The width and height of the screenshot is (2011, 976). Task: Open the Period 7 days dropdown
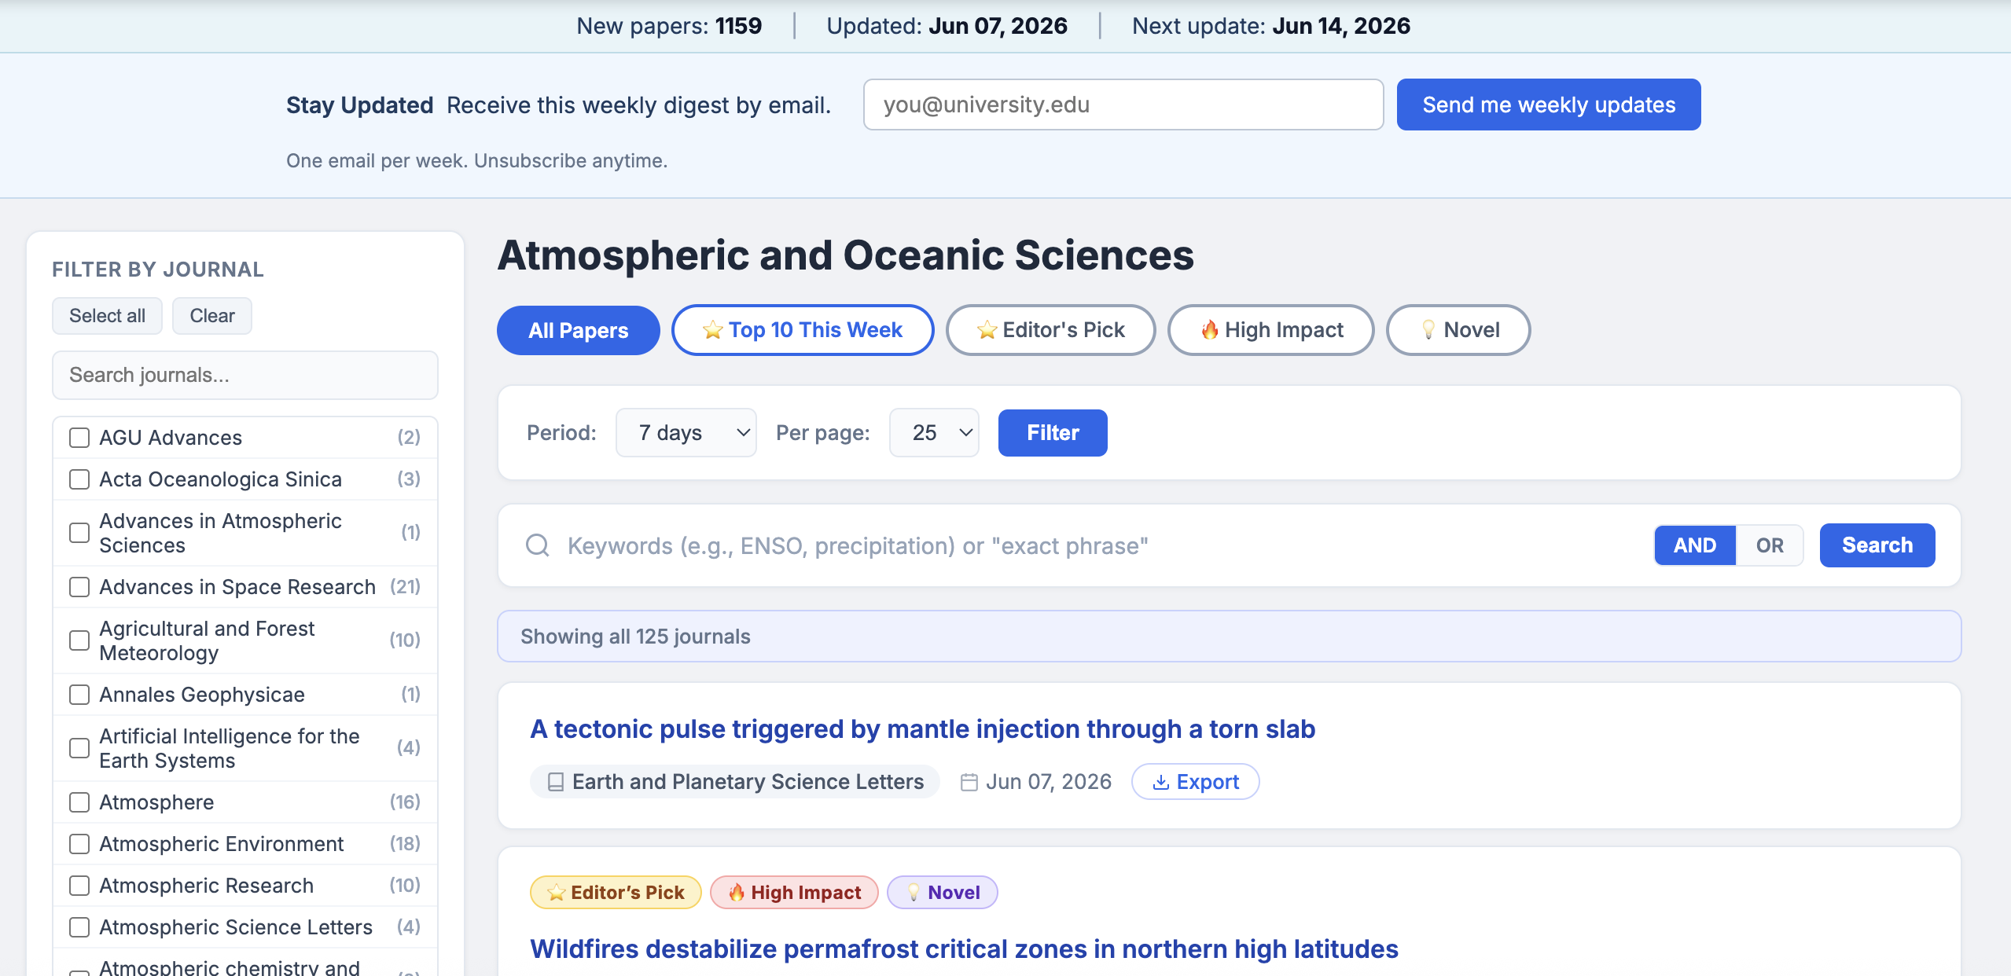[686, 433]
